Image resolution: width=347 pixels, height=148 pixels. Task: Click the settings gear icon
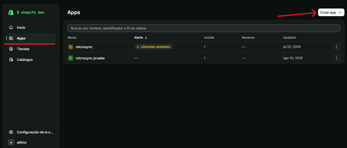[11, 132]
